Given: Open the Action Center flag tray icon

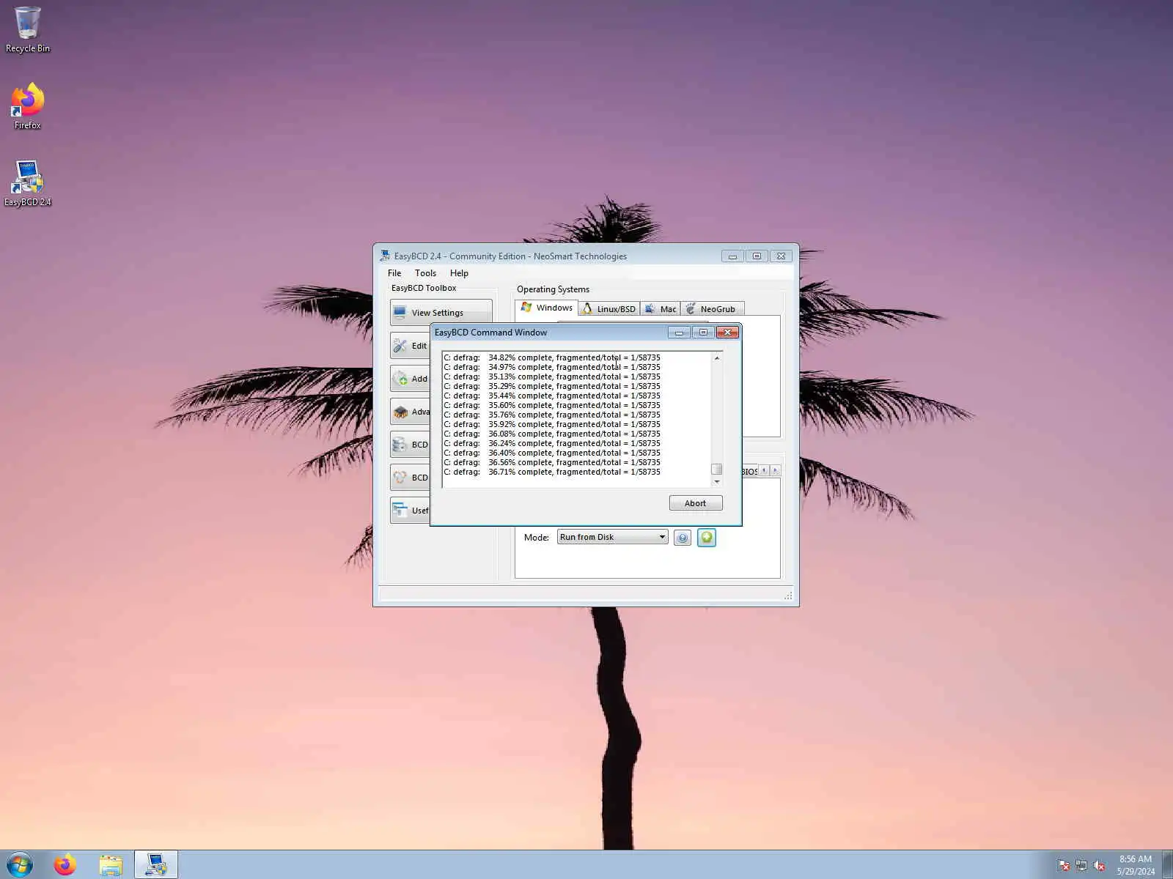Looking at the screenshot, I should pos(1064,866).
